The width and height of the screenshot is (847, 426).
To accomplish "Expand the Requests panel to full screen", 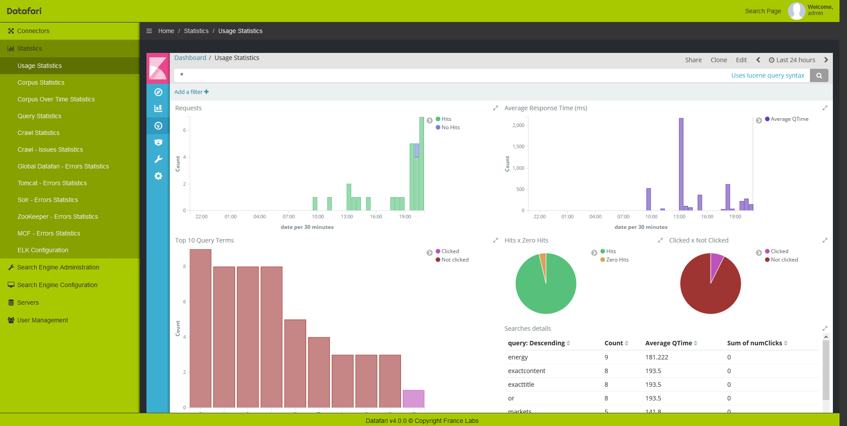I will [x=495, y=108].
